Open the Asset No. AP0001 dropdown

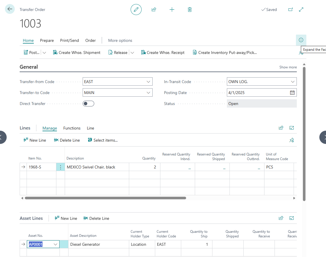(55, 244)
